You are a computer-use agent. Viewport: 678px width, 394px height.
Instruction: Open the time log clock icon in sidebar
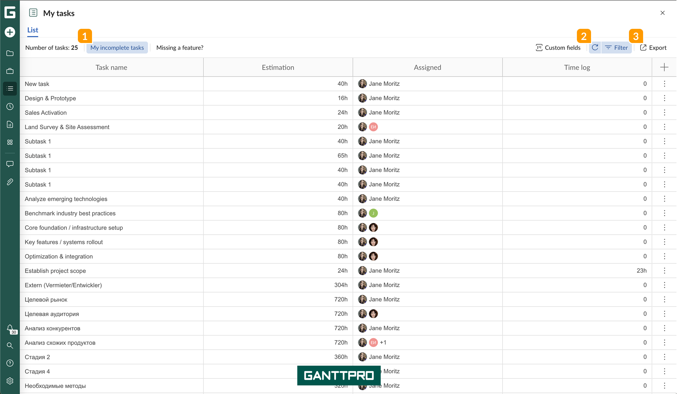(10, 106)
